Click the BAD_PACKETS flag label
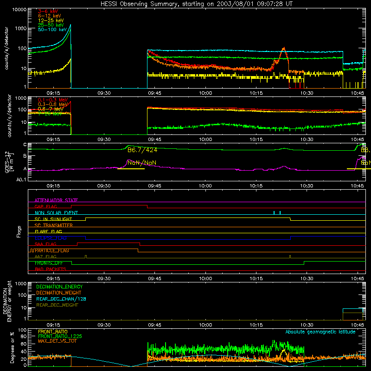The image size is (371, 371). pyautogui.click(x=51, y=269)
